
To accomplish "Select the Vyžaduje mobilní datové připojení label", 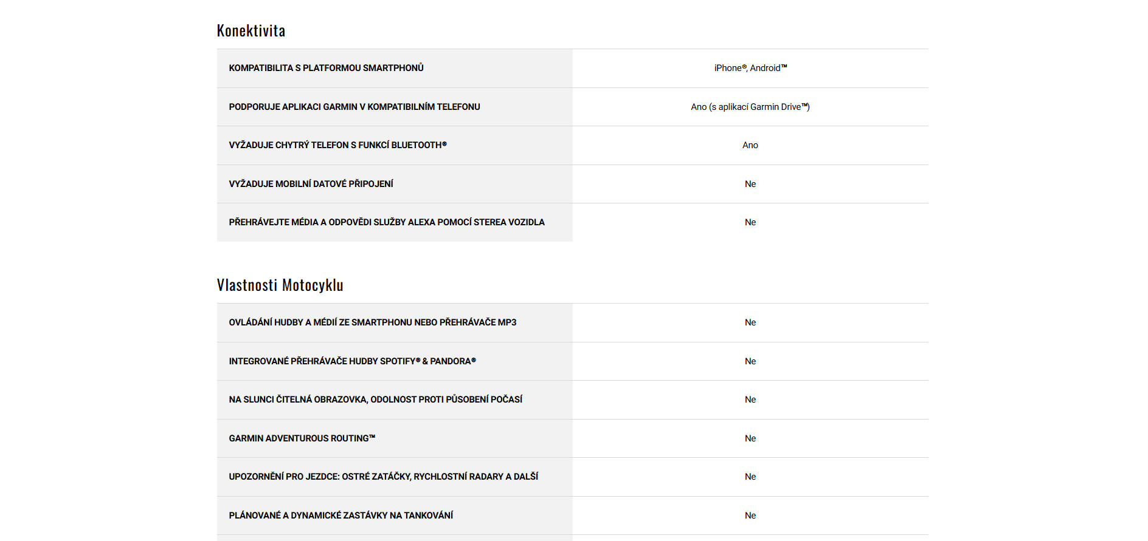I will tap(311, 184).
